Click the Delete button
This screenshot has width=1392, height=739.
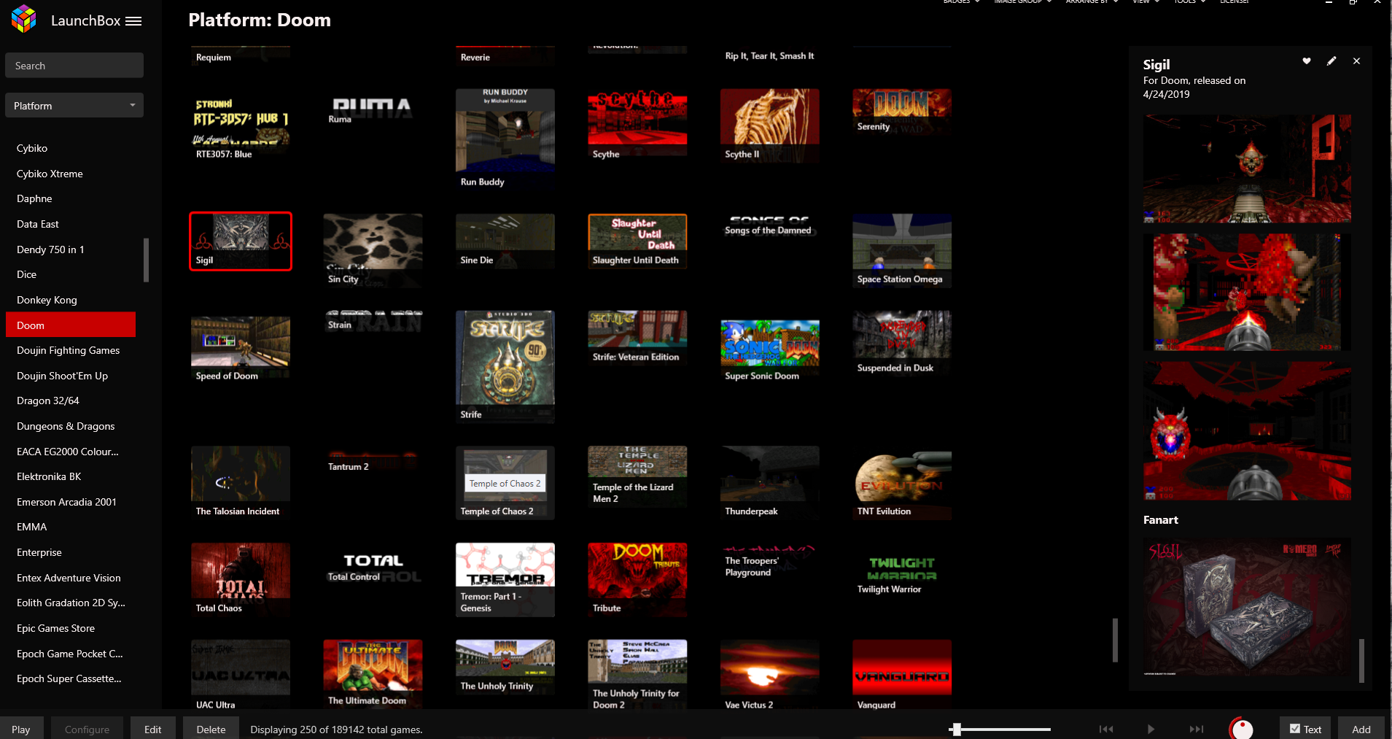(211, 729)
